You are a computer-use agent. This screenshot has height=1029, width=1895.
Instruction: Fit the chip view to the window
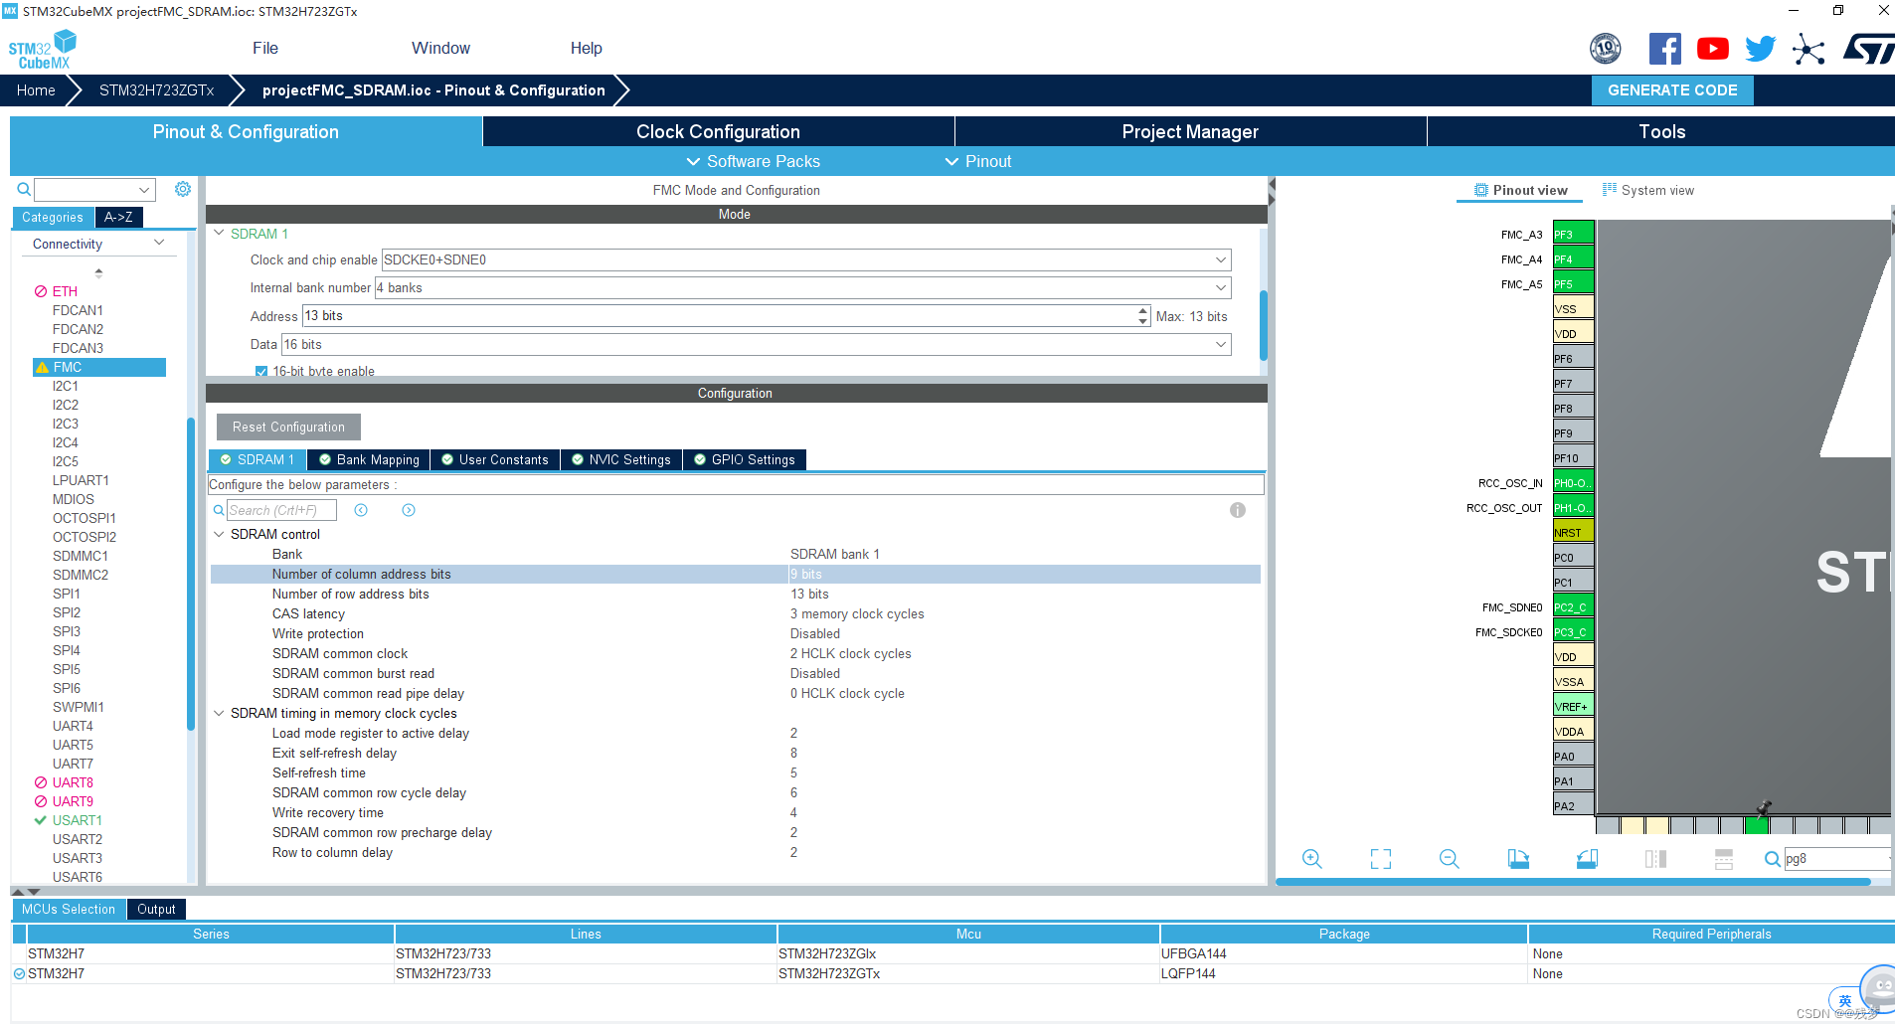coord(1381,859)
